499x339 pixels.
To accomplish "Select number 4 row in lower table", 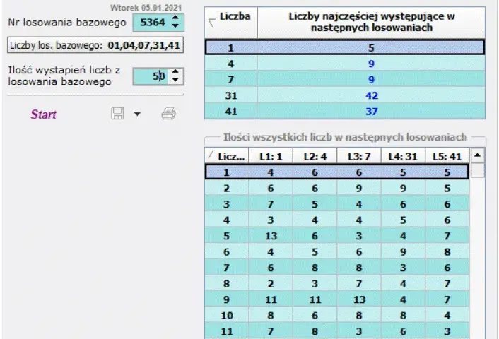I will 337,220.
